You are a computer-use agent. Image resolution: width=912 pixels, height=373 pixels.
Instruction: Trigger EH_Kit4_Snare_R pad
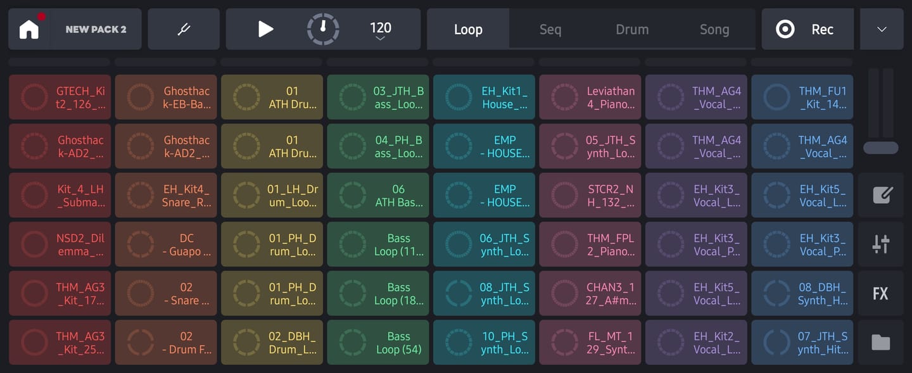(x=166, y=196)
